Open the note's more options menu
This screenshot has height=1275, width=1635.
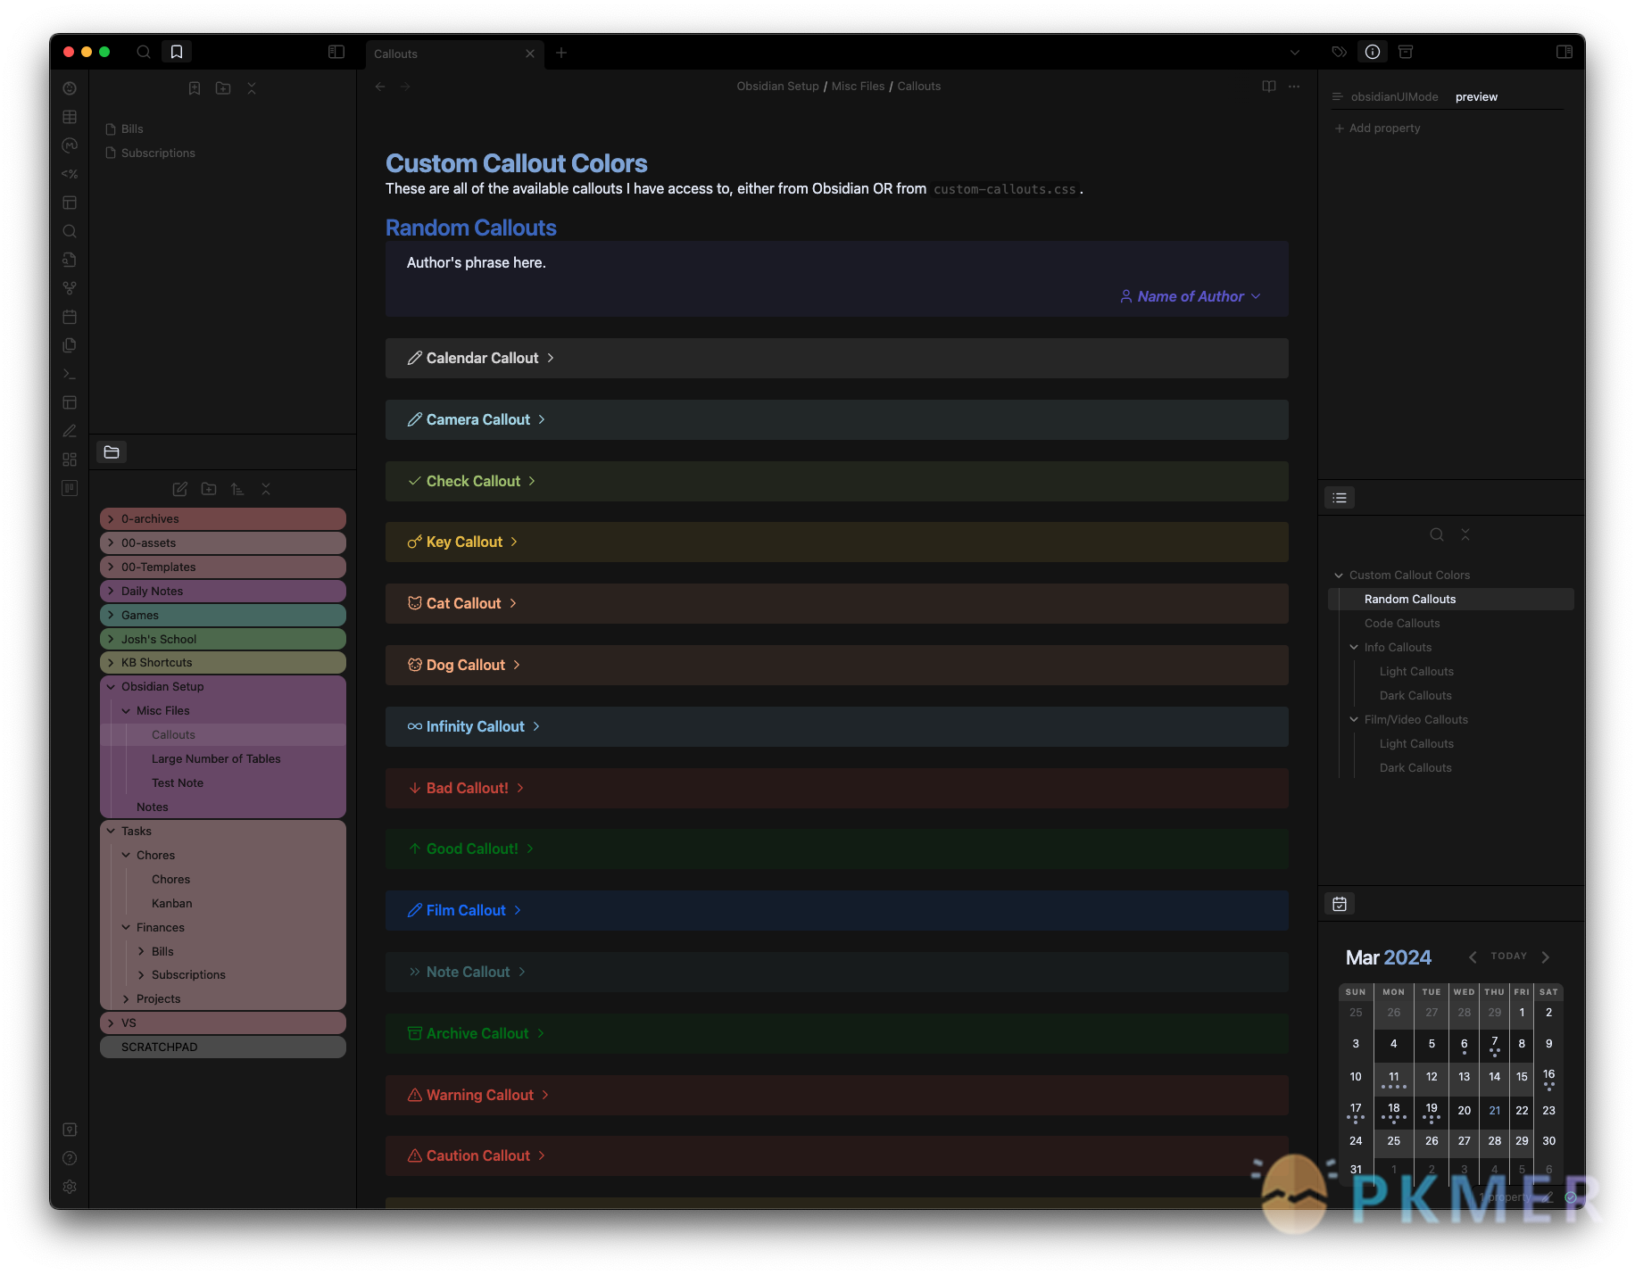pos(1294,87)
